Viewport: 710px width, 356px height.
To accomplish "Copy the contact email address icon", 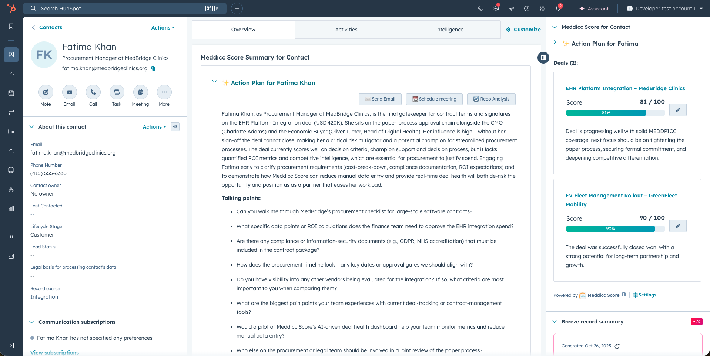I will click(x=153, y=68).
